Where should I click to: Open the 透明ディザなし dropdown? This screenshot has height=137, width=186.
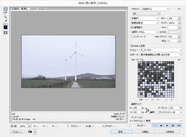click(145, 32)
